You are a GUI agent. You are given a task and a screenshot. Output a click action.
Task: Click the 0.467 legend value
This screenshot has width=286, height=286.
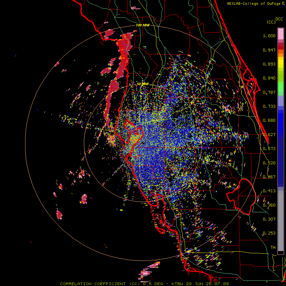(269, 177)
